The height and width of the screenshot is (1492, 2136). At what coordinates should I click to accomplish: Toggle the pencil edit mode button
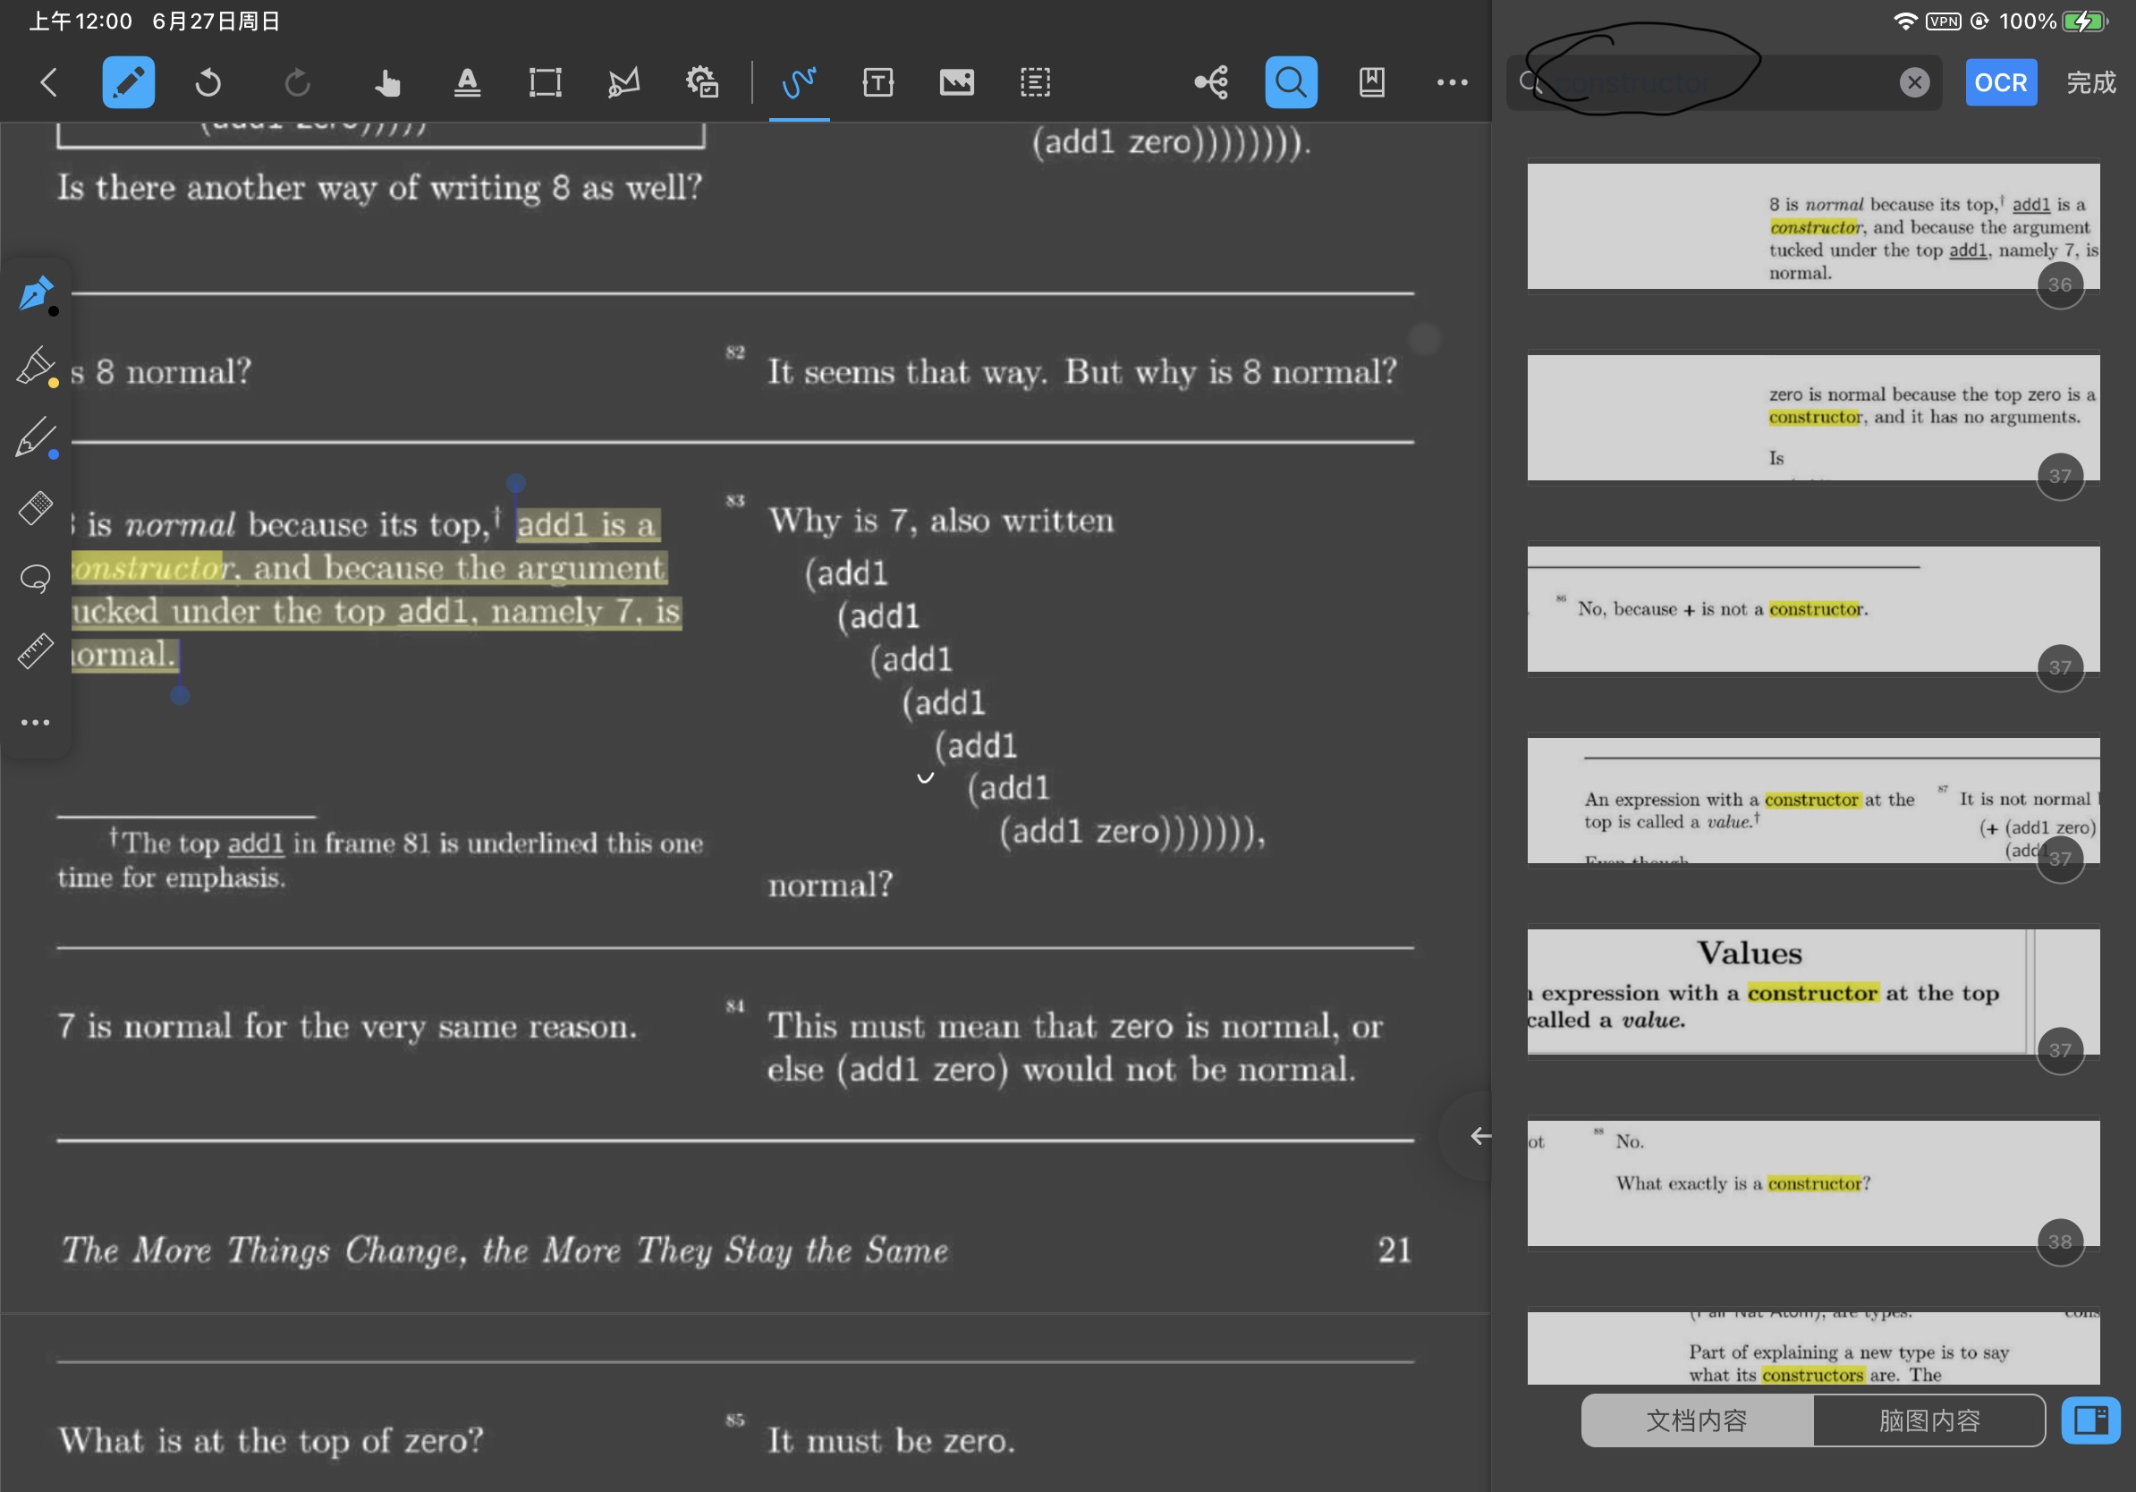(x=129, y=82)
